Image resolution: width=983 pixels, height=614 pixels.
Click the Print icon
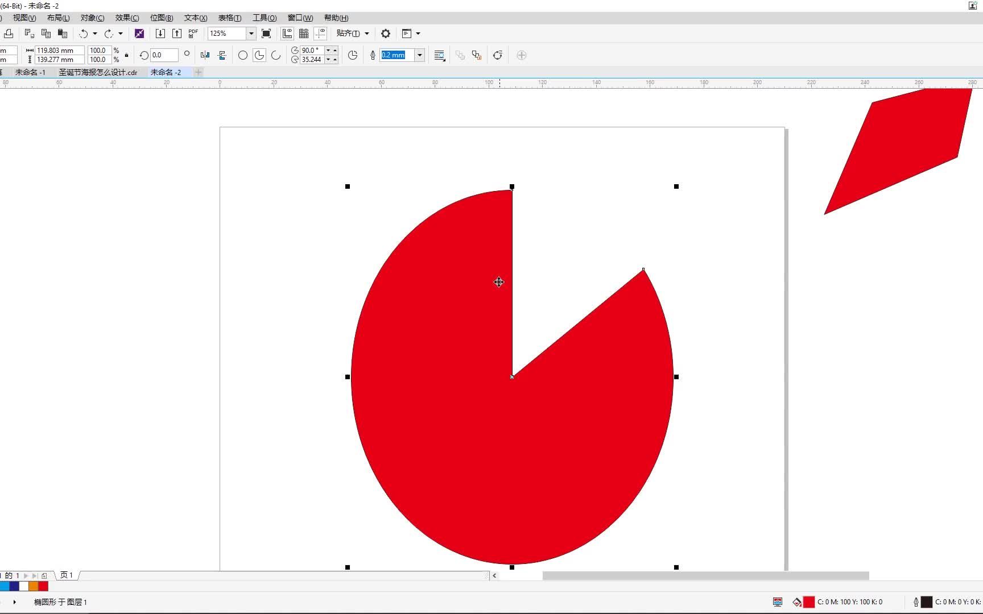click(9, 34)
